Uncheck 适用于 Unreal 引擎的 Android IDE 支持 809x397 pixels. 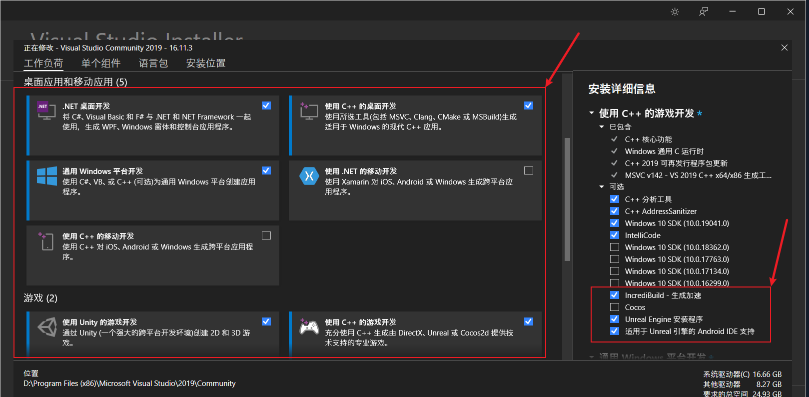pyautogui.click(x=615, y=331)
